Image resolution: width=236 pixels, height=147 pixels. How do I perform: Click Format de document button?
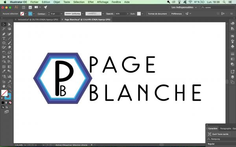157,14
